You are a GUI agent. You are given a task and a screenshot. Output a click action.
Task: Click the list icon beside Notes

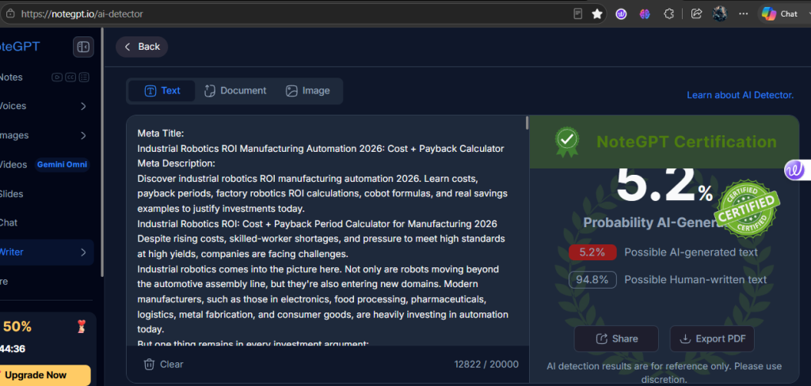pos(83,78)
